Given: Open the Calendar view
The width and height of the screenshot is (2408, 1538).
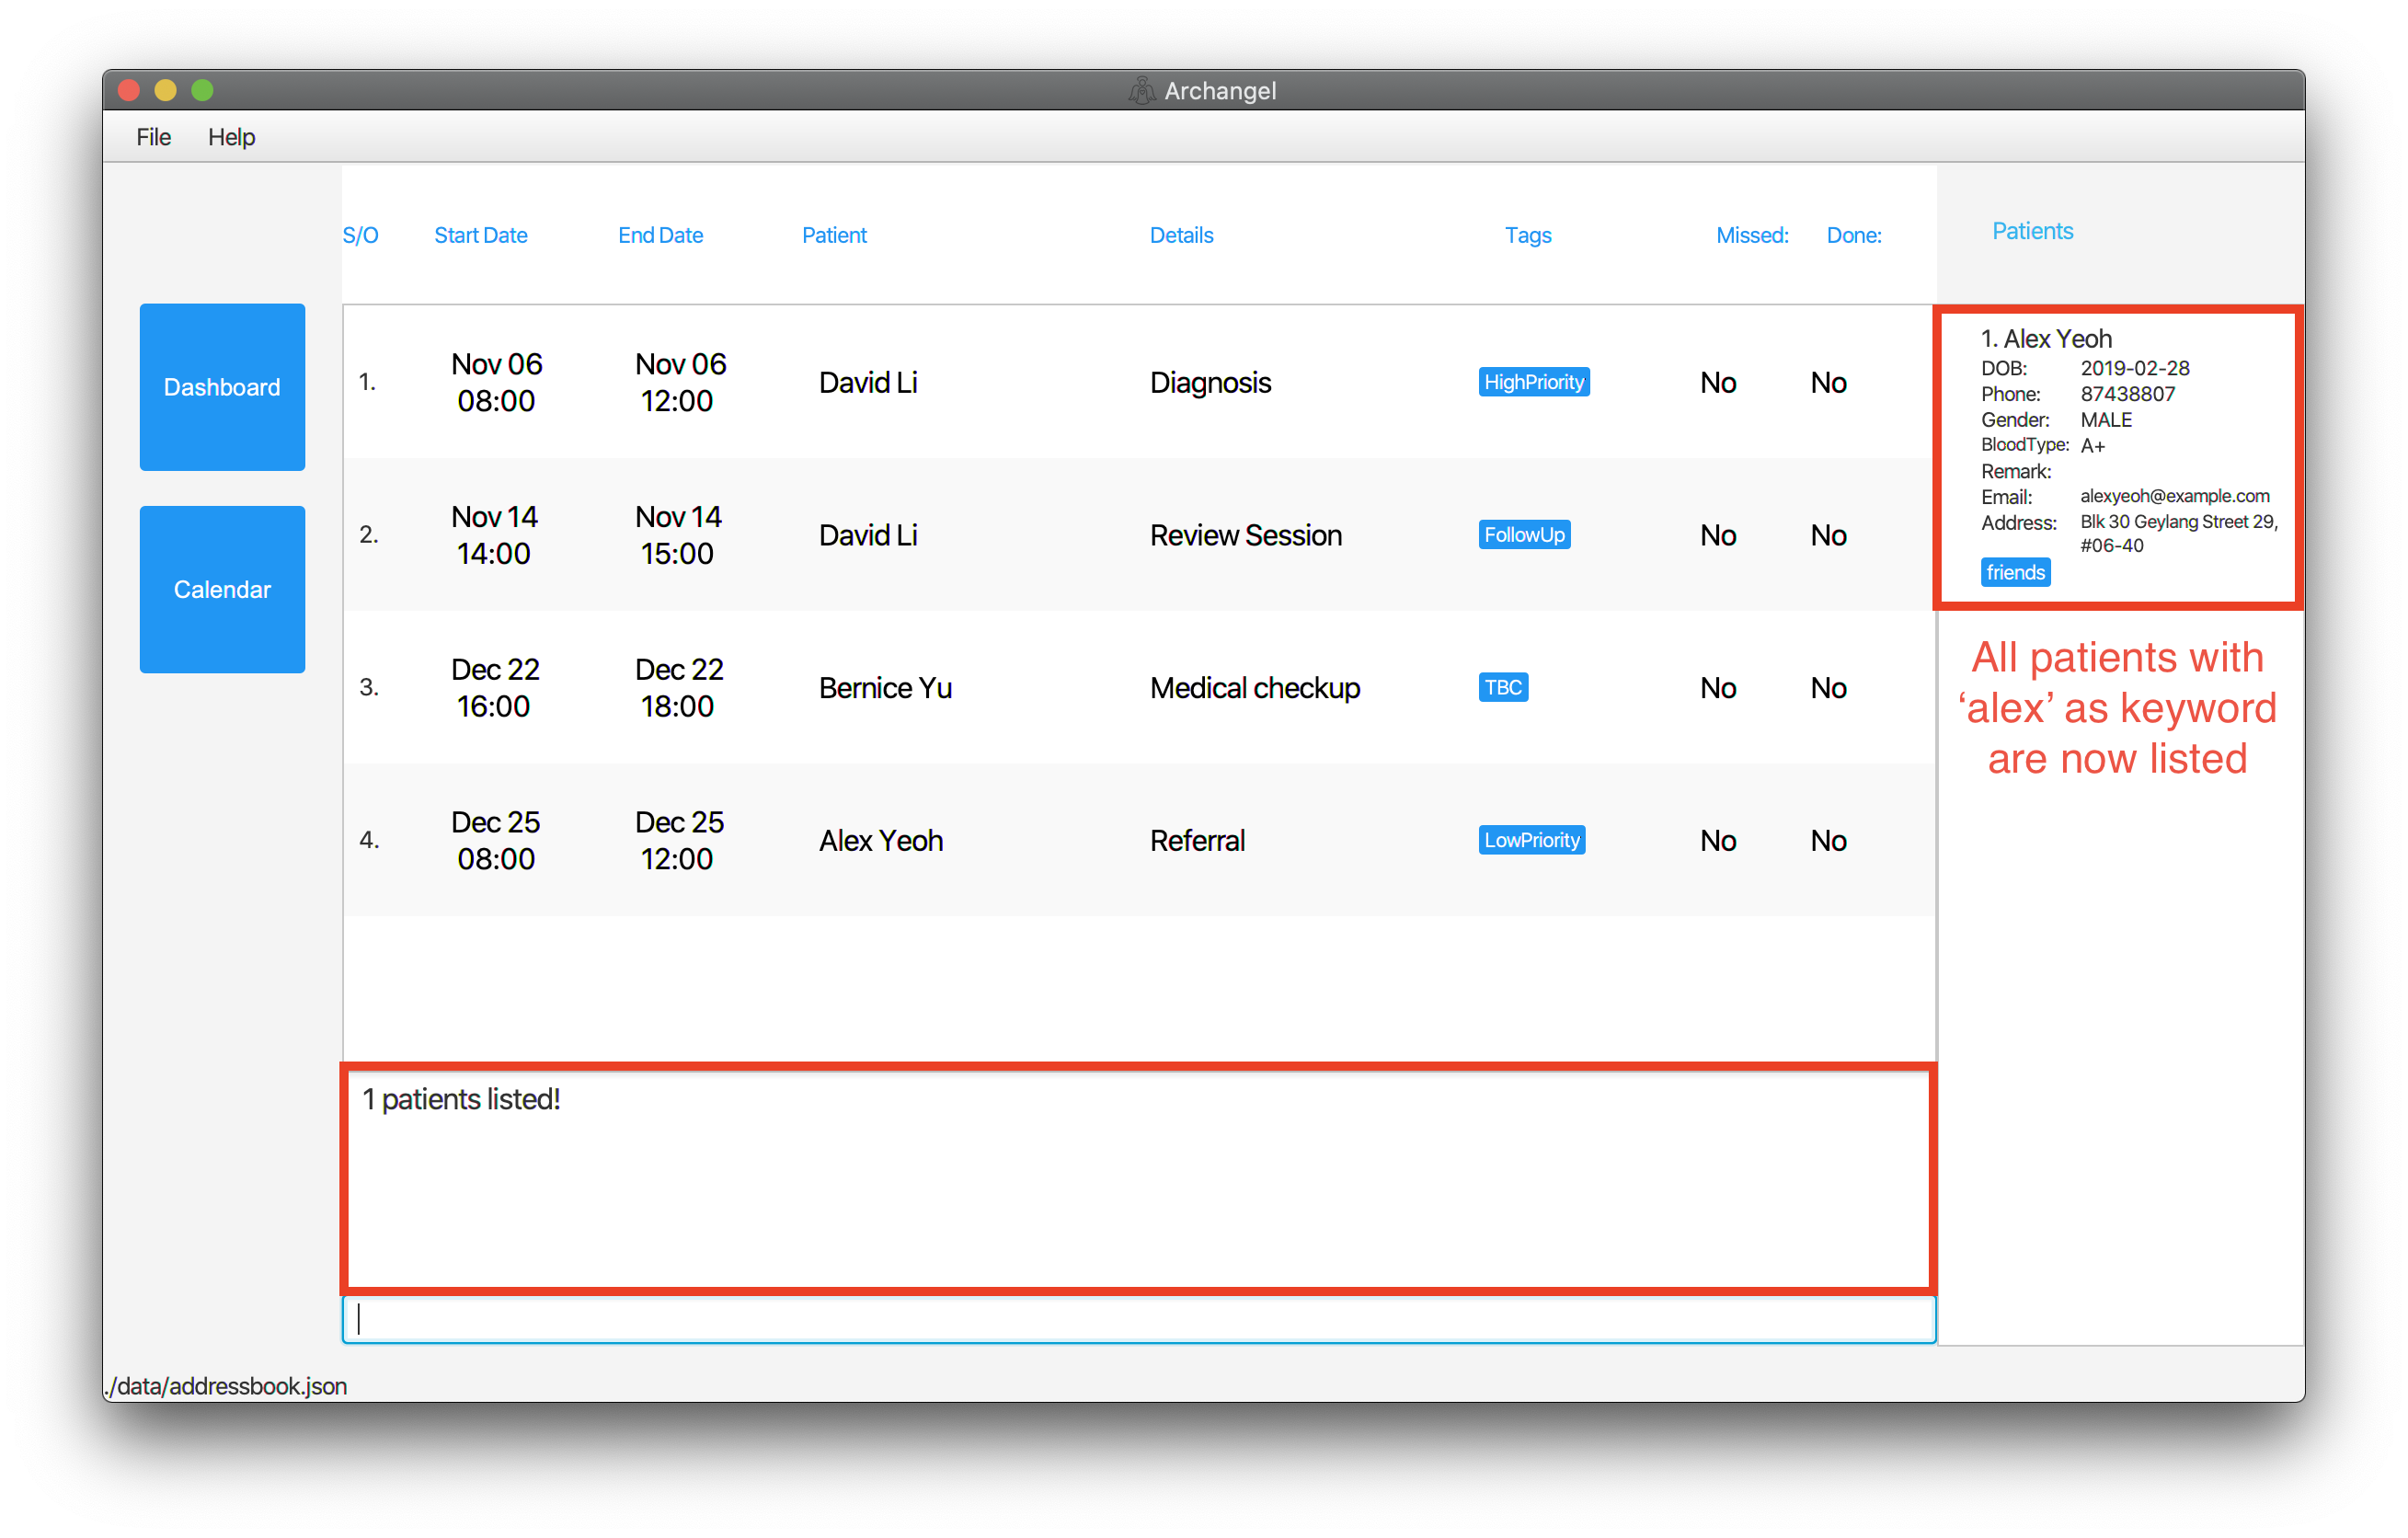Looking at the screenshot, I should click(222, 589).
